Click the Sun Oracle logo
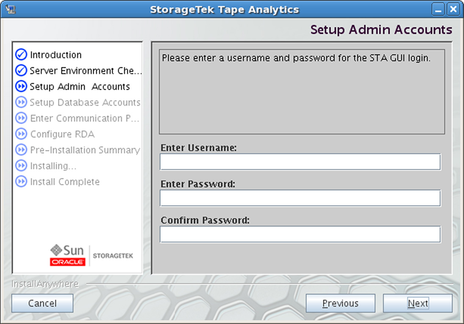 (x=67, y=255)
